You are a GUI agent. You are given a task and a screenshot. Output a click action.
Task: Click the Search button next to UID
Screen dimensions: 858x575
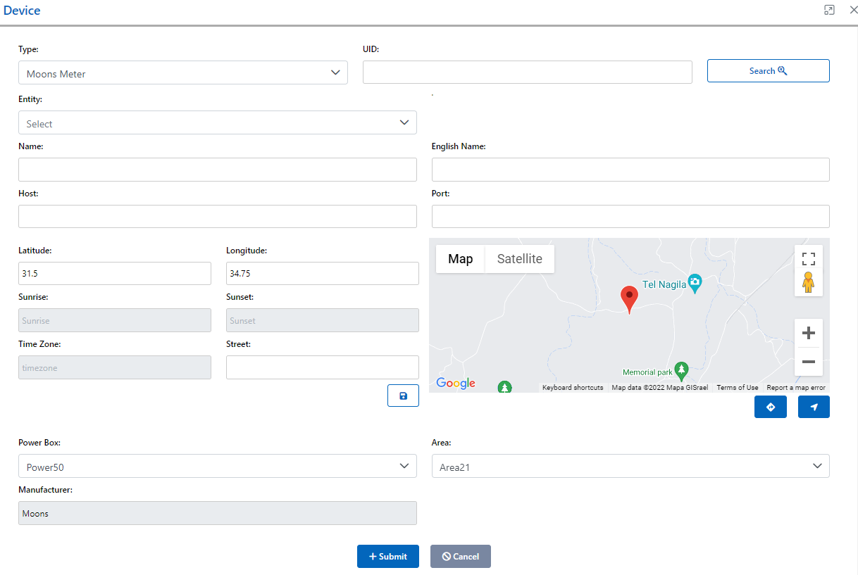768,71
